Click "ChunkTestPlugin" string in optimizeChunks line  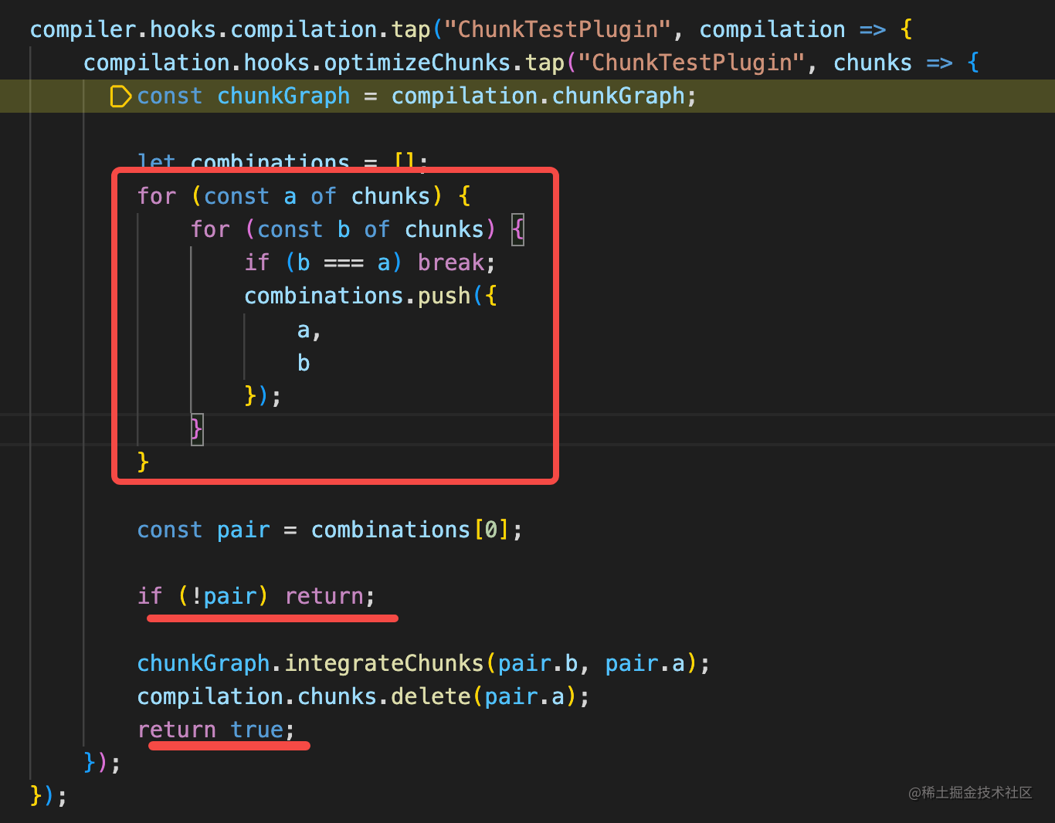point(691,63)
